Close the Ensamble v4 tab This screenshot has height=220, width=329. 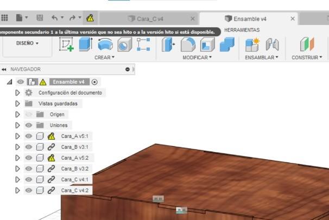pos(293,18)
